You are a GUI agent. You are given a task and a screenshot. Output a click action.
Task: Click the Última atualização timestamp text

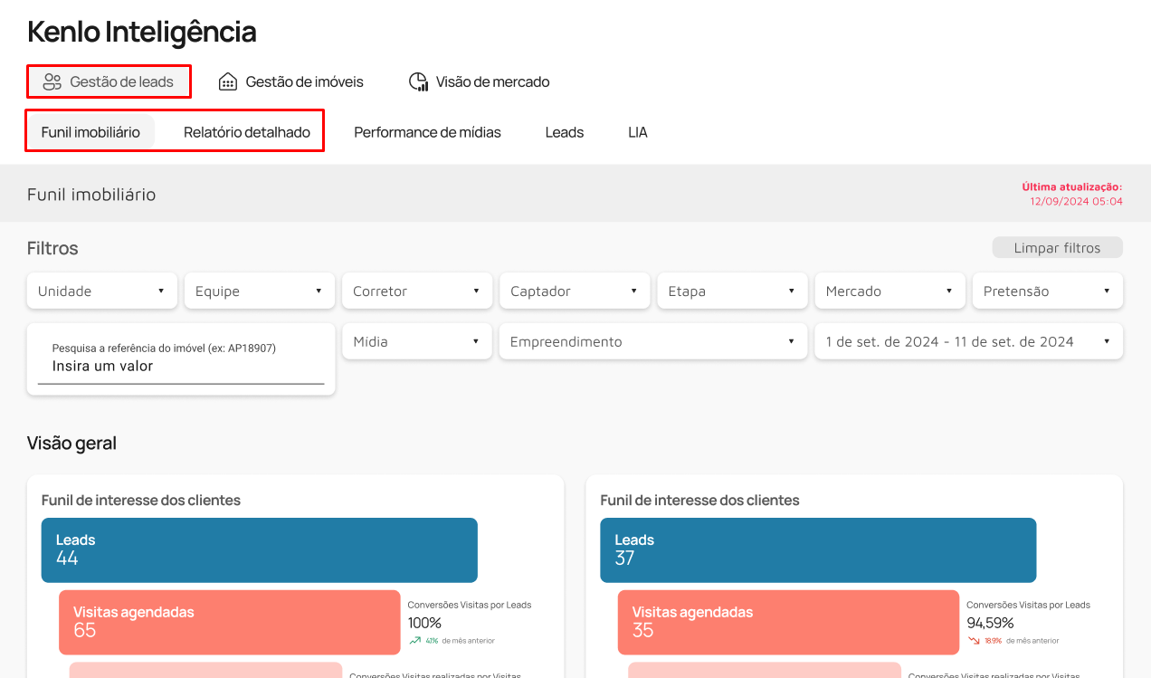point(1072,194)
